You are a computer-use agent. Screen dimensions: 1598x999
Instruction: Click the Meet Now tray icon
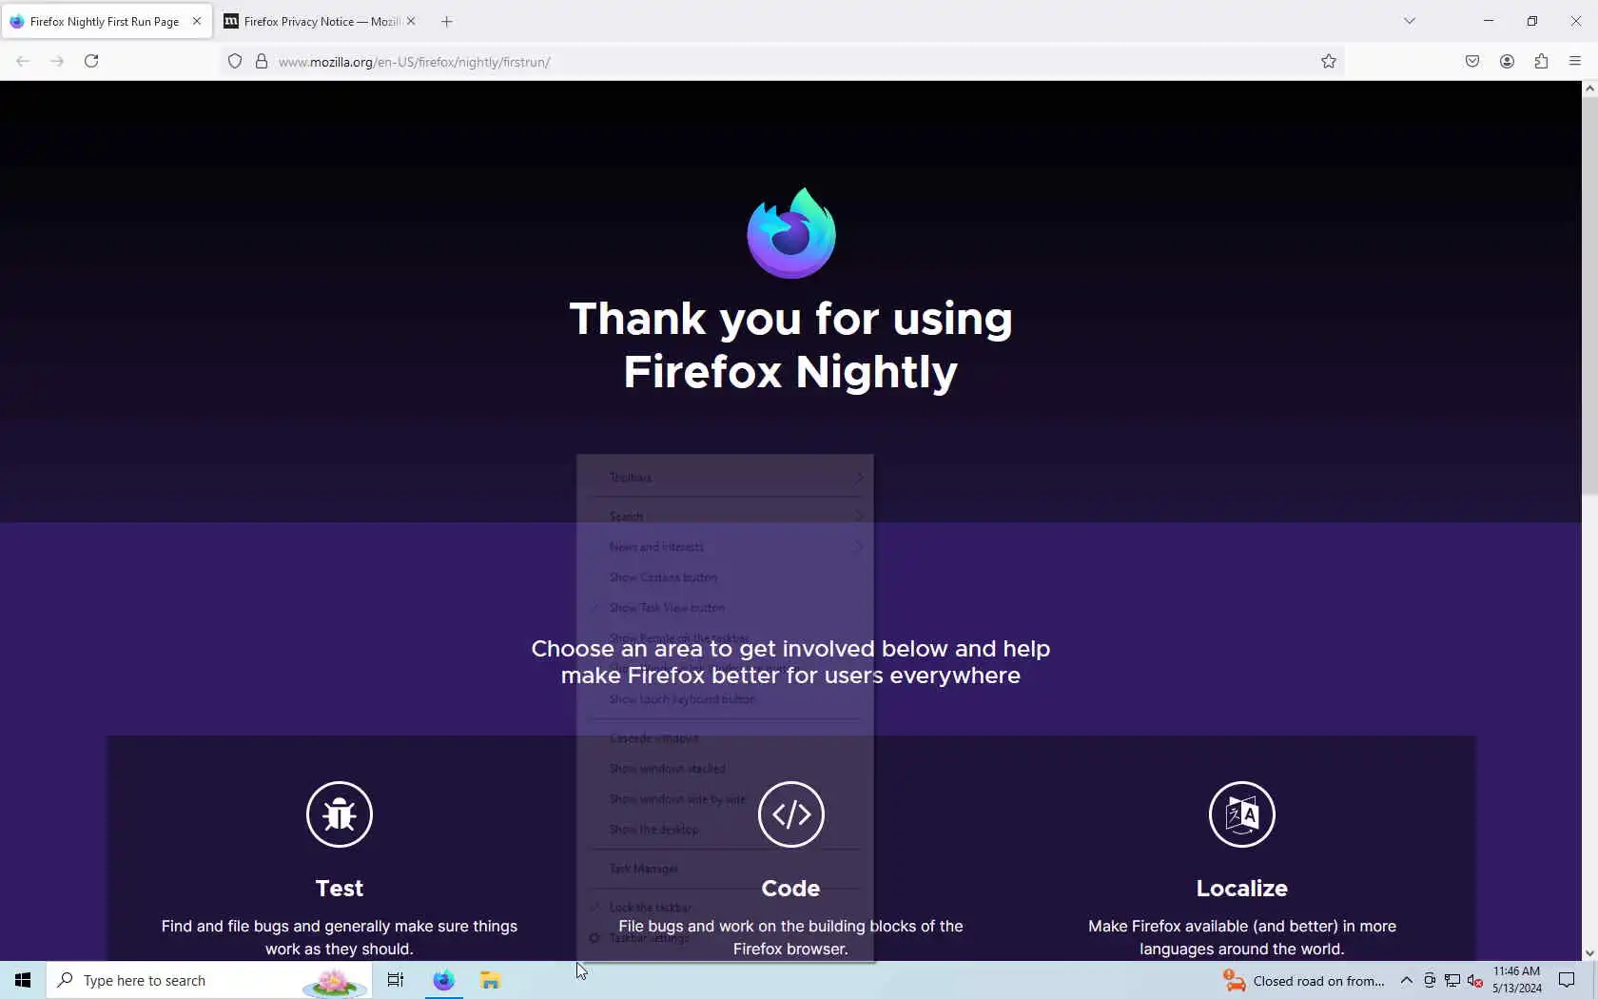pos(1430,981)
